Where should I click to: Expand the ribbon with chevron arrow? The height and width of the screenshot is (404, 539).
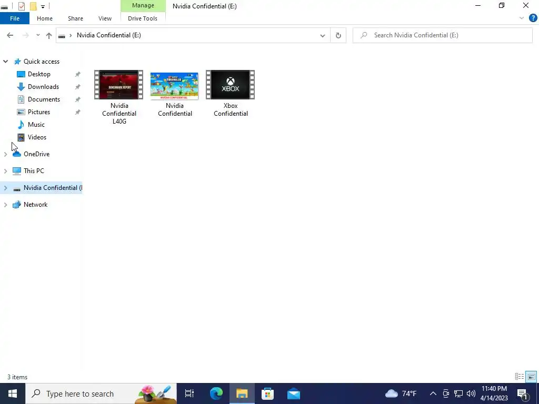pos(522,18)
